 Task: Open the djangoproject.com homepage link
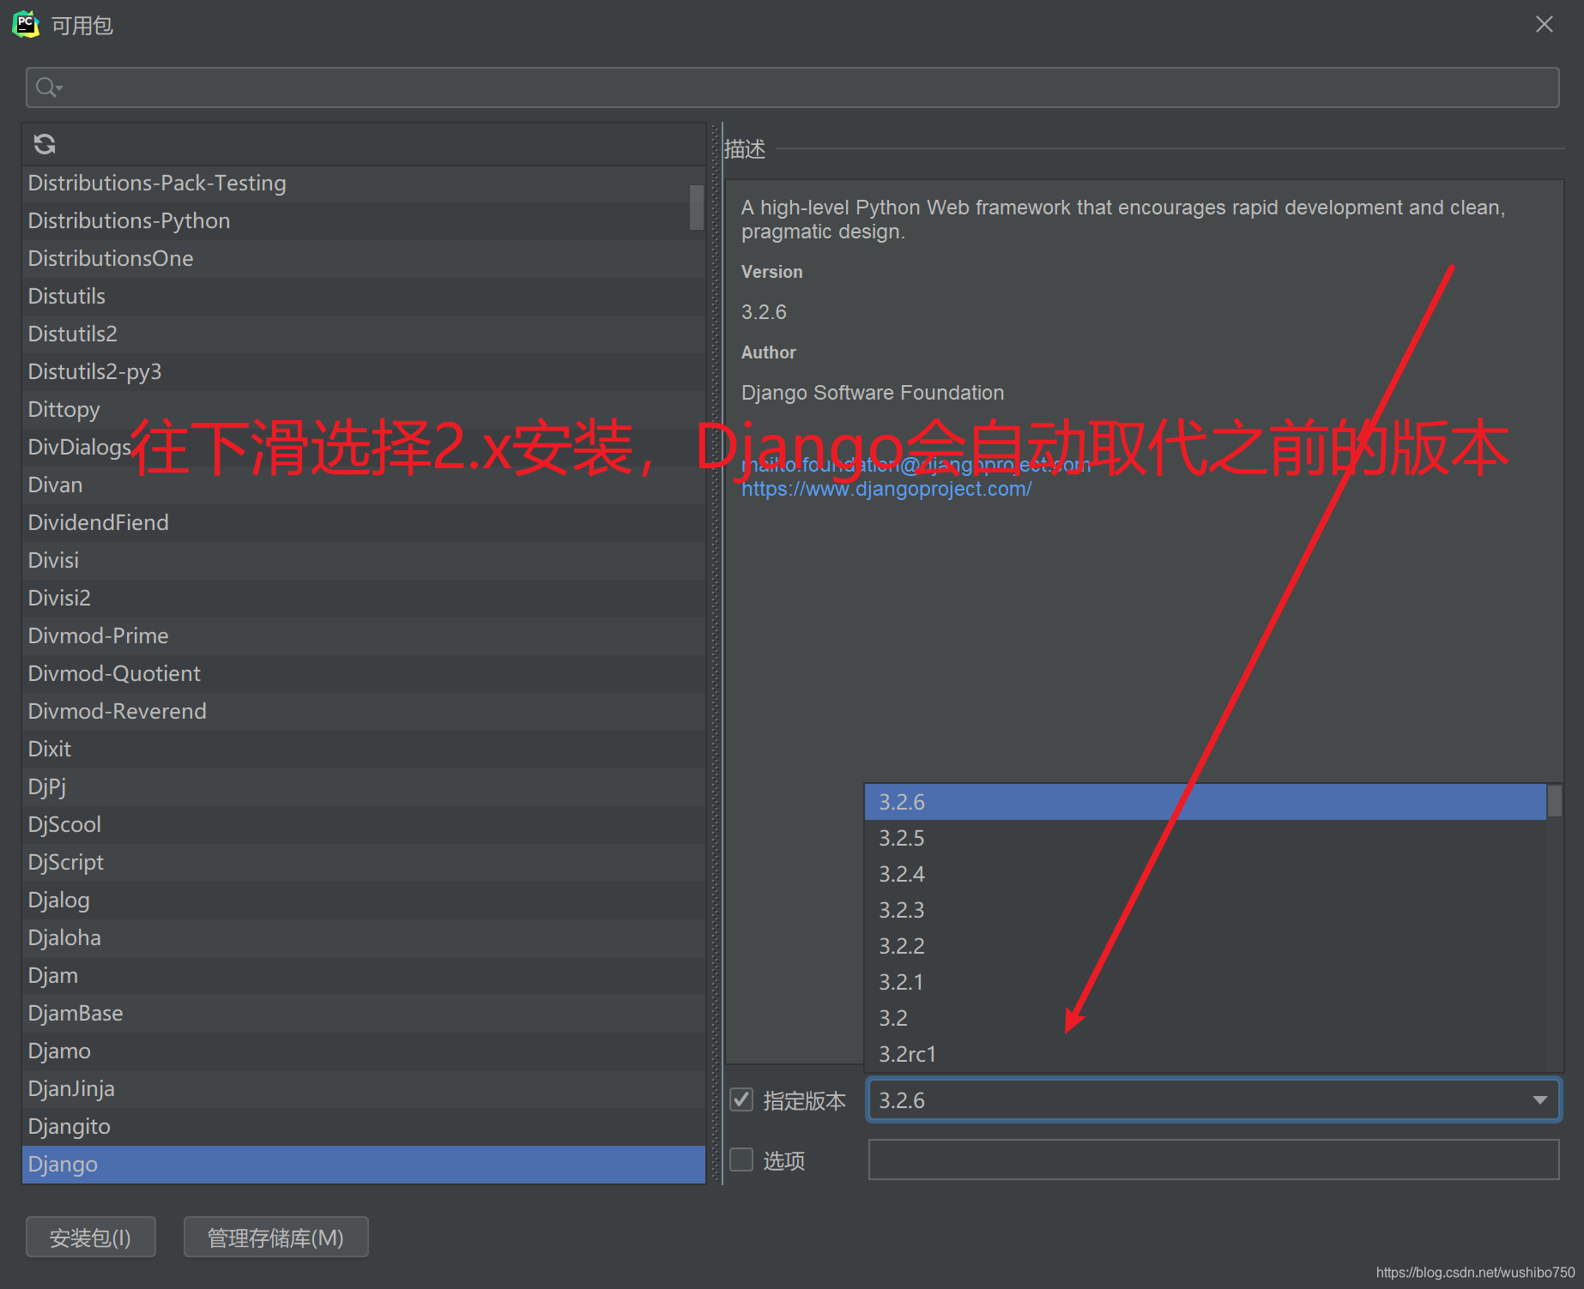coord(886,489)
